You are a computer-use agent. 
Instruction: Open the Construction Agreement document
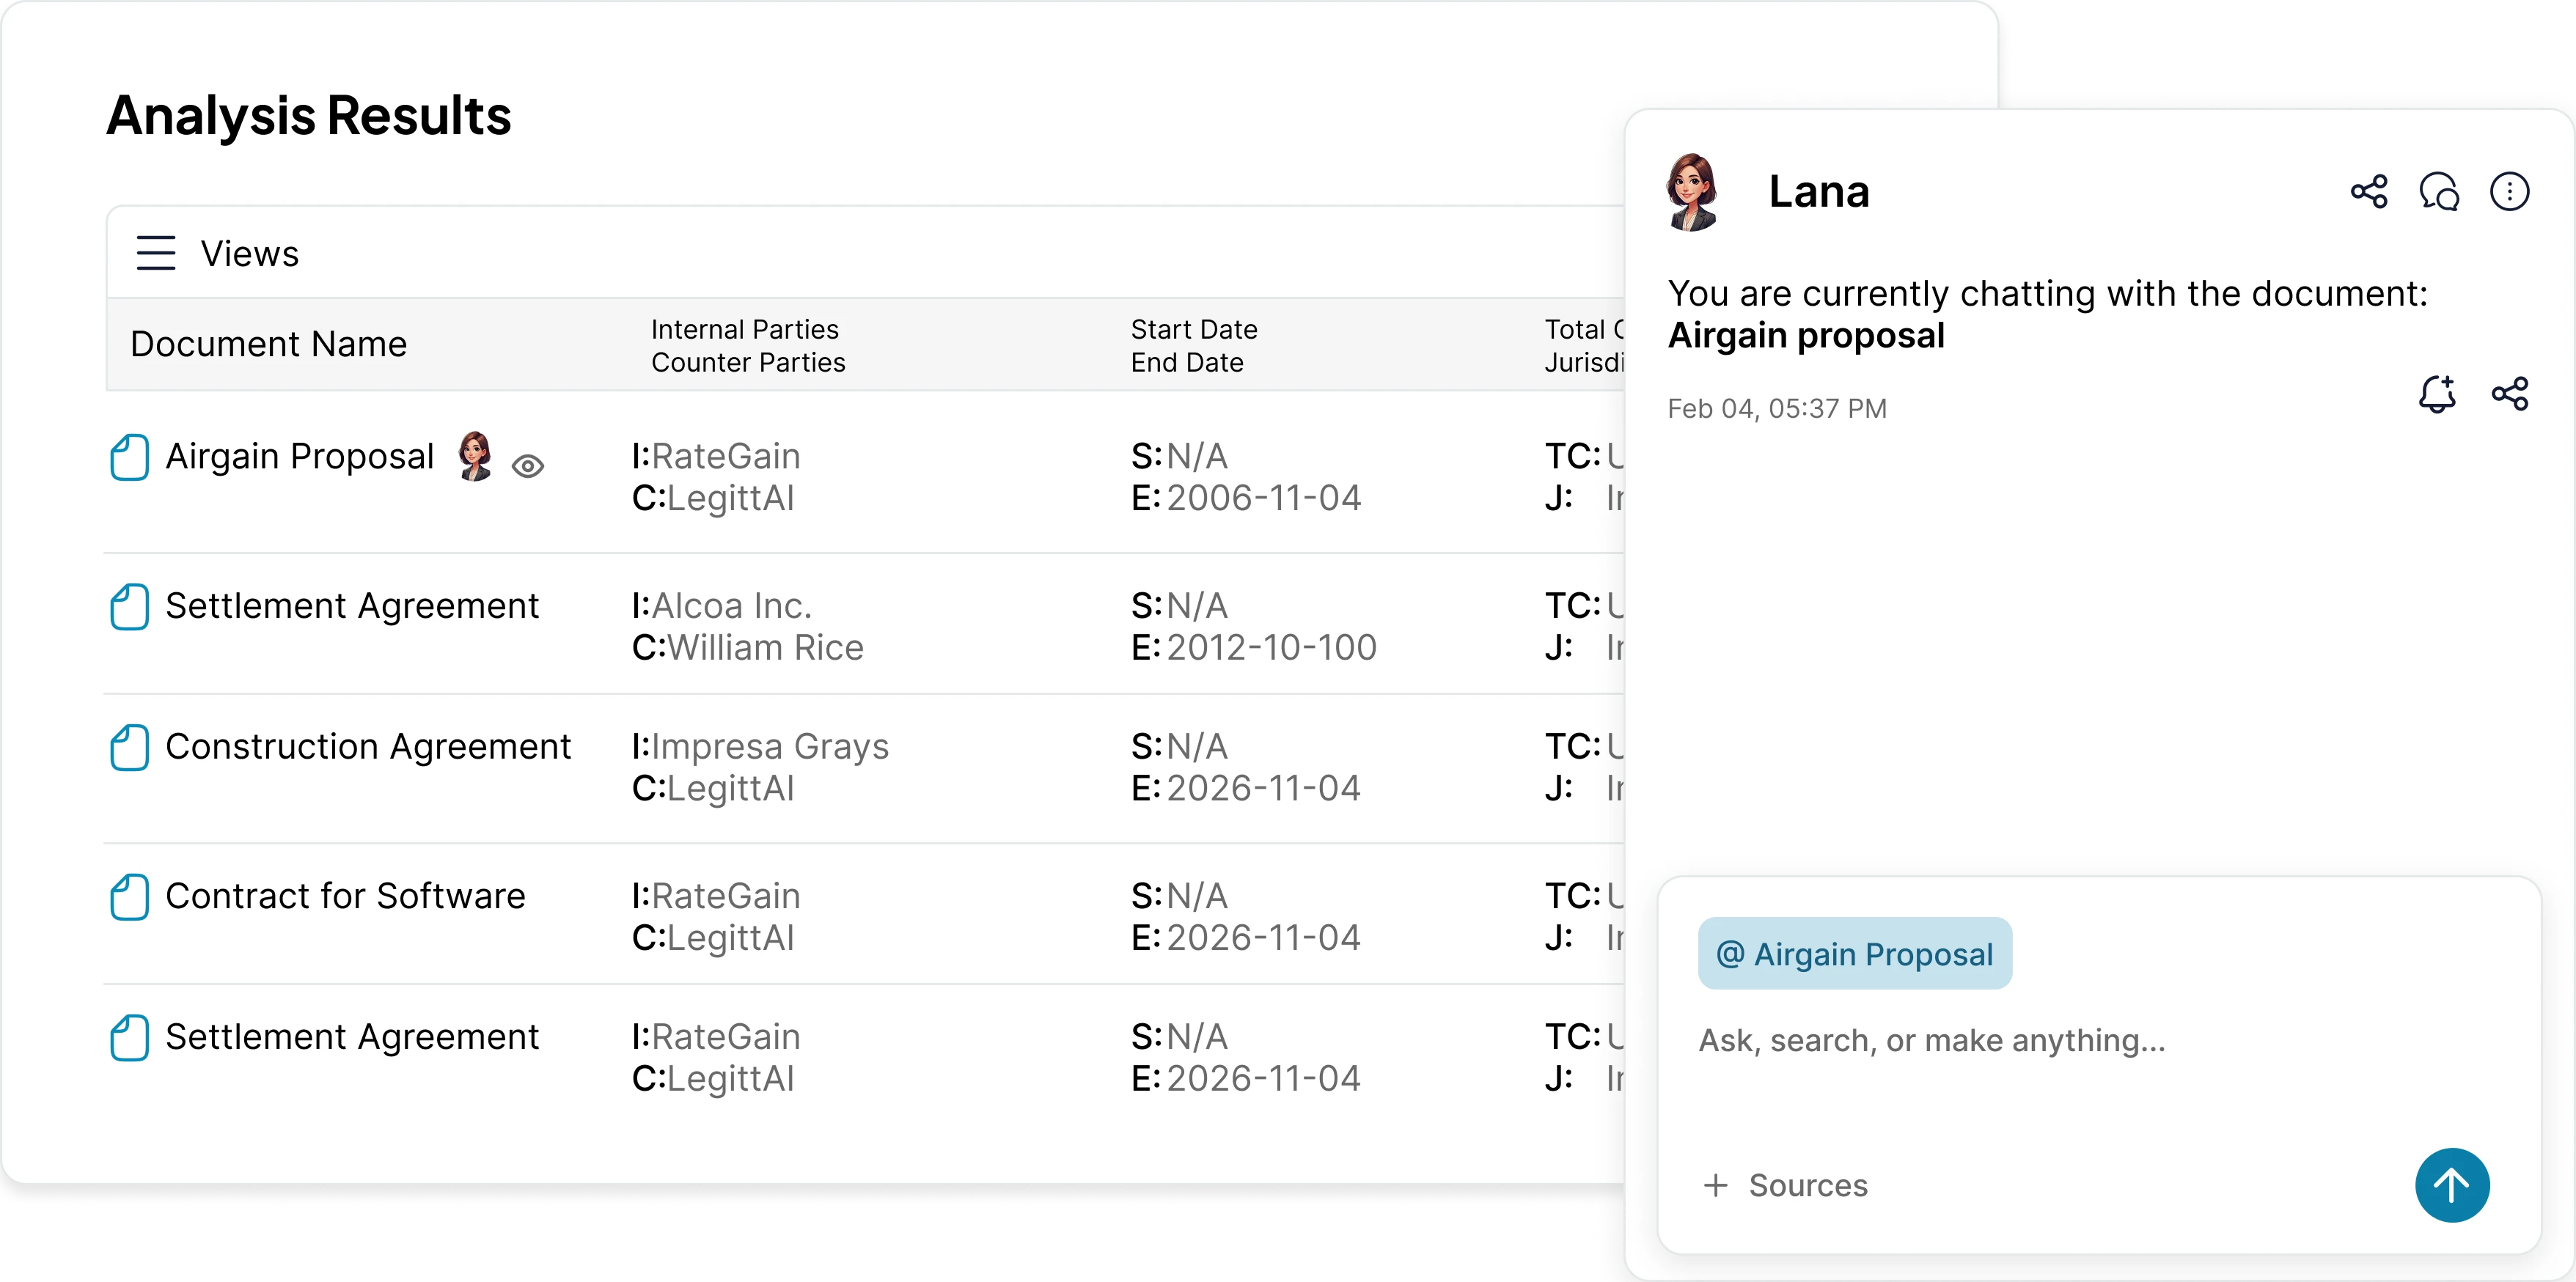[367, 746]
